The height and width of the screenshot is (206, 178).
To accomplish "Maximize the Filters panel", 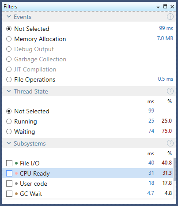I will pyautogui.click(x=165, y=7).
